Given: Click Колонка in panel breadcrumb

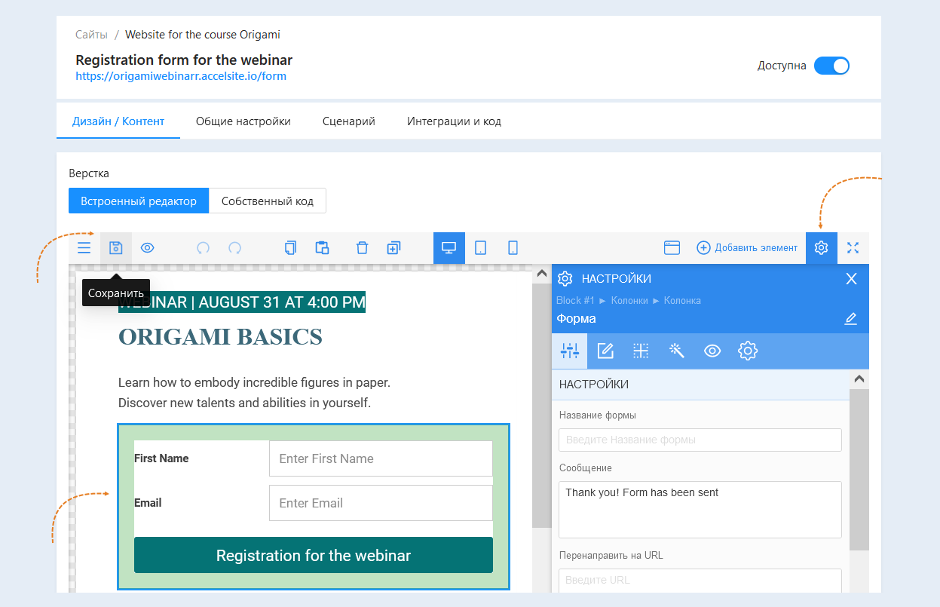Looking at the screenshot, I should (x=682, y=300).
